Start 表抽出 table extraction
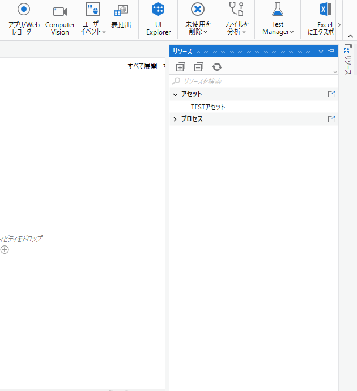The image size is (357, 391). click(x=121, y=16)
